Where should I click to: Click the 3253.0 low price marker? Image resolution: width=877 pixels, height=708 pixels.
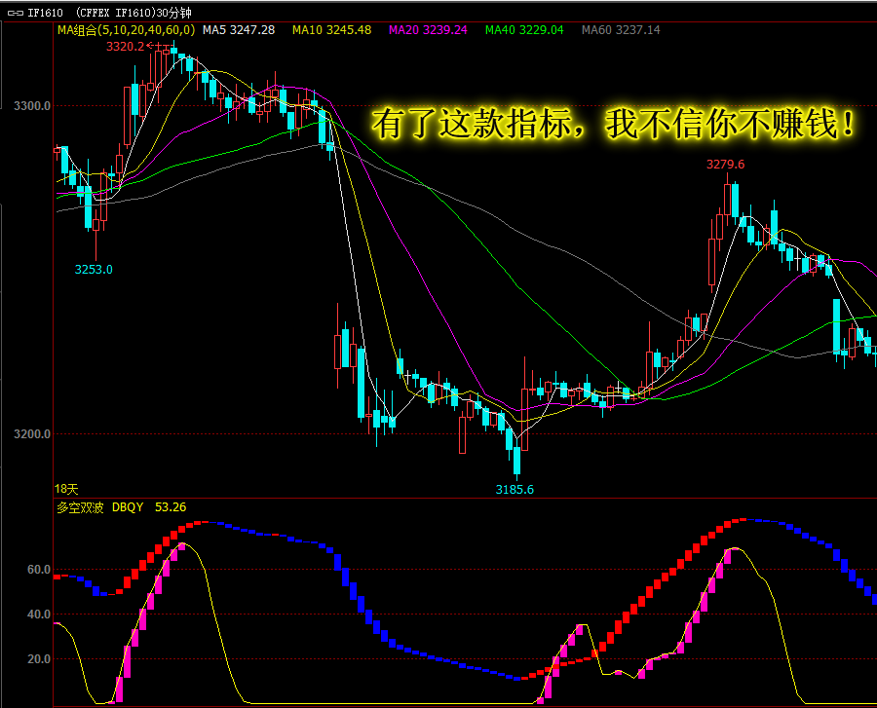pos(94,270)
